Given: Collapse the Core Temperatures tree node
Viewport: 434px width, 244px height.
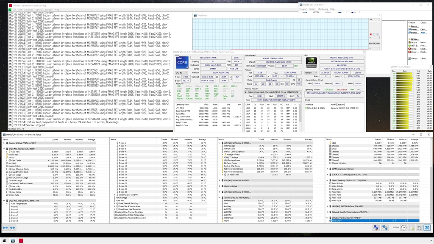Looking at the screenshot, I should tap(6, 203).
